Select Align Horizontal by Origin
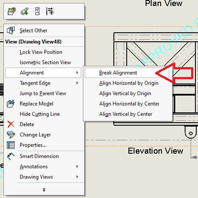The width and height of the screenshot is (198, 198). [x=129, y=83]
